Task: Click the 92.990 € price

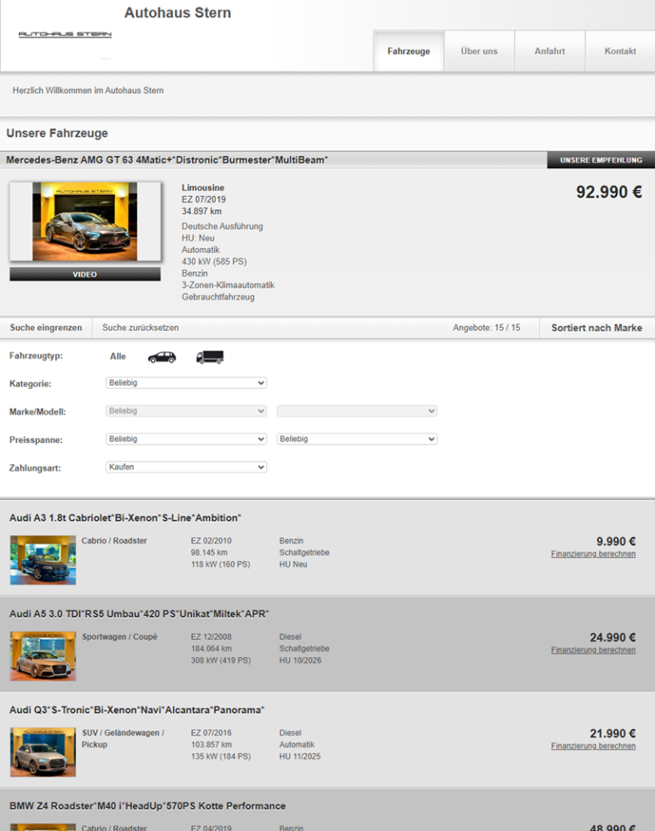Action: coord(609,192)
